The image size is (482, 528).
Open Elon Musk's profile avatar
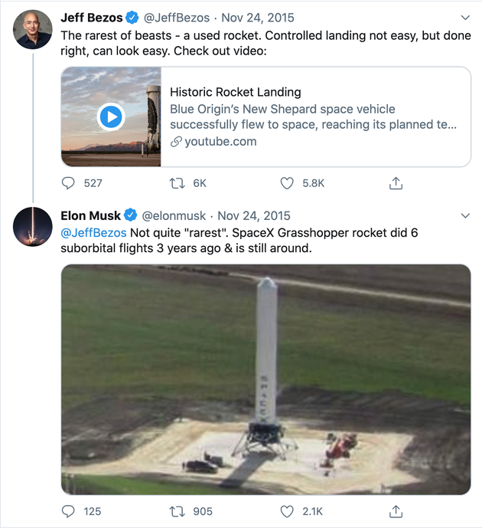point(33,227)
